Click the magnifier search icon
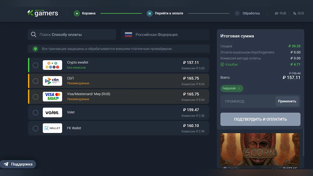Screen dimensions: 313x176 coord(34,34)
